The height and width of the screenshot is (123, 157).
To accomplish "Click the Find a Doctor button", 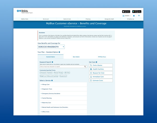I will (101, 65).
